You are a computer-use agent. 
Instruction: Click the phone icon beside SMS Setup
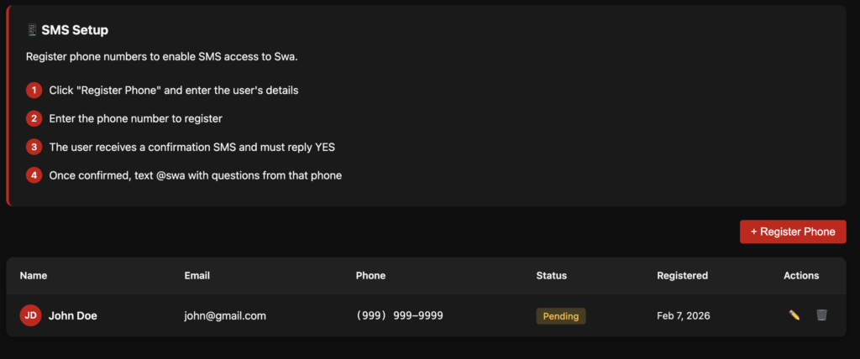32,30
